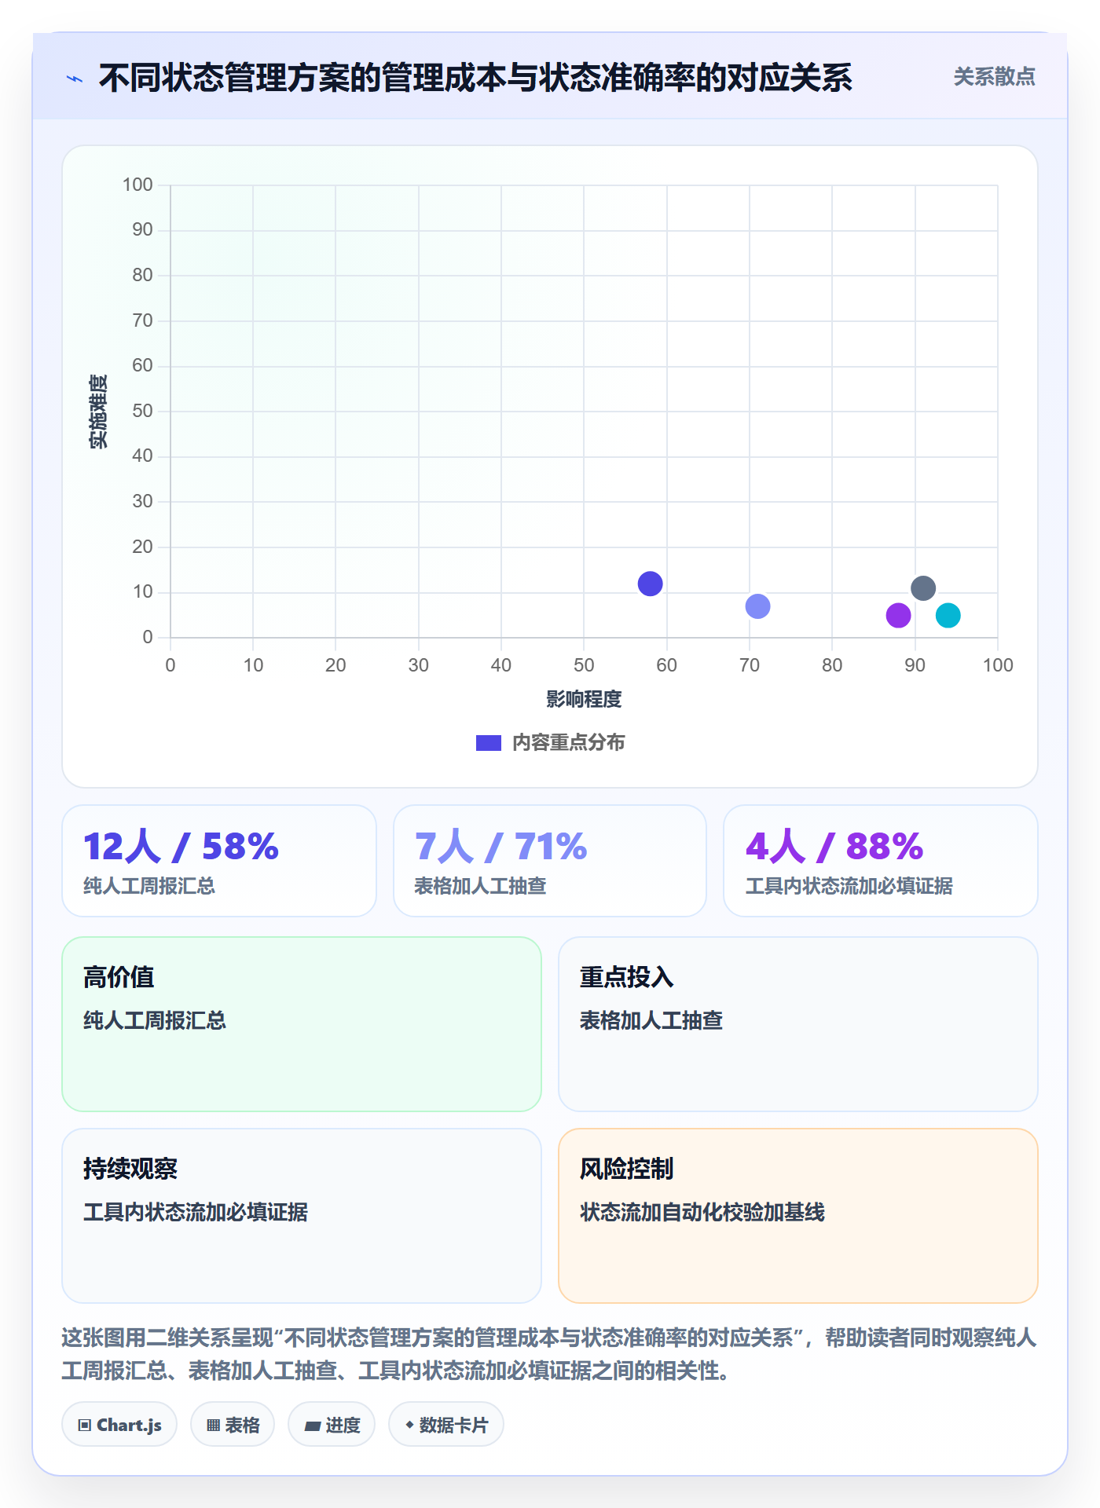Click 纯人工周报汇总 under the 12人 stat card

click(x=149, y=886)
